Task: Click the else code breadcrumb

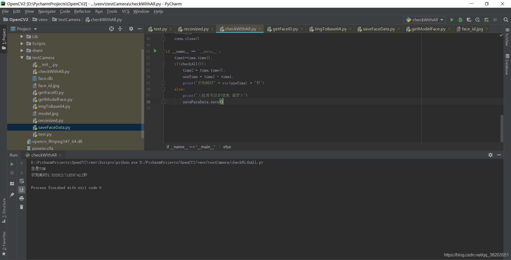Action: tap(227, 147)
